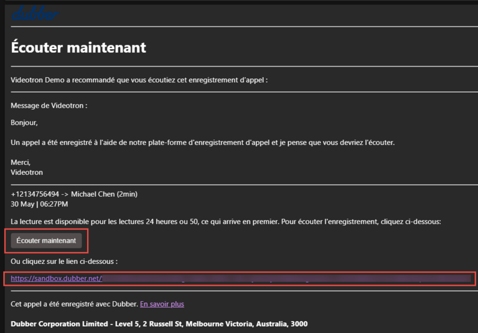Select the line starting 'Videotron Demo a recommandé'
The image size is (478, 333).
[x=139, y=80]
